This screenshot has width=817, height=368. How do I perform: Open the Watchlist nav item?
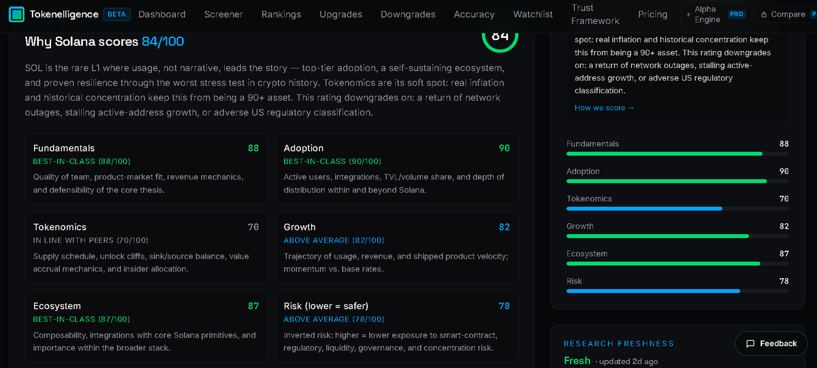point(533,14)
